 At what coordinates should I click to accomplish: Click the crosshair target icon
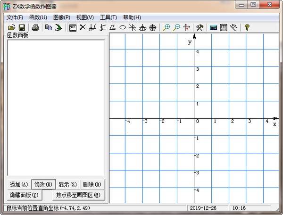153,28
